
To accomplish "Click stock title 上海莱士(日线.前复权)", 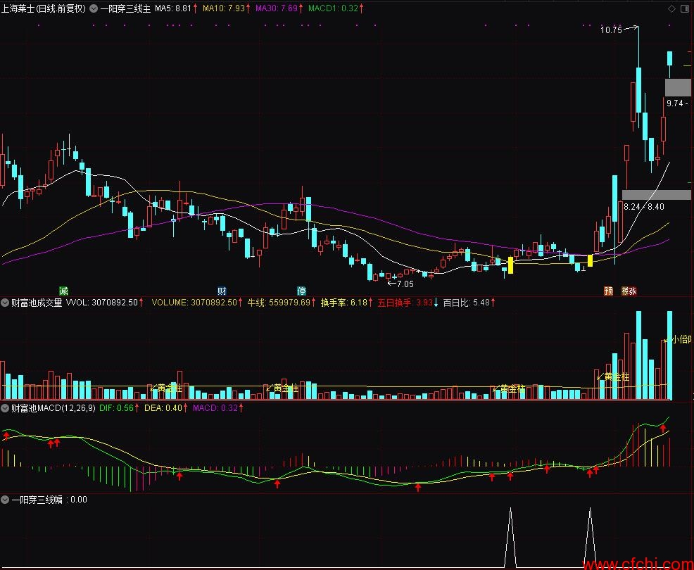I will pyautogui.click(x=44, y=8).
